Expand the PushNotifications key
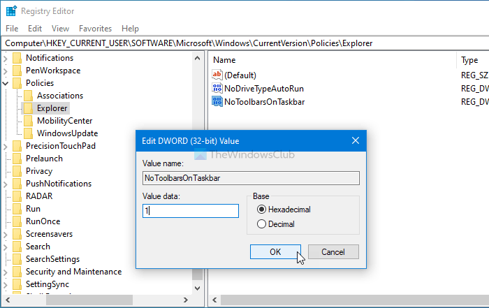Image resolution: width=489 pixels, height=308 pixels. tap(6, 184)
